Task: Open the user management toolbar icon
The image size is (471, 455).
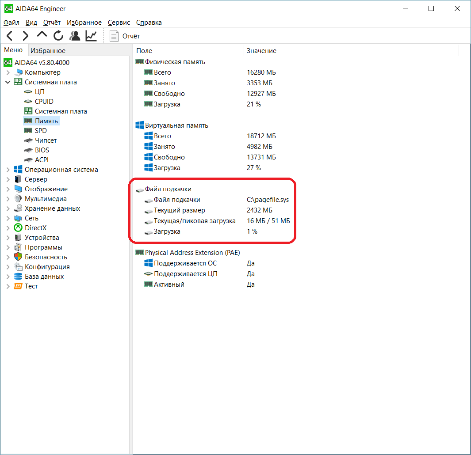Action: pos(75,36)
